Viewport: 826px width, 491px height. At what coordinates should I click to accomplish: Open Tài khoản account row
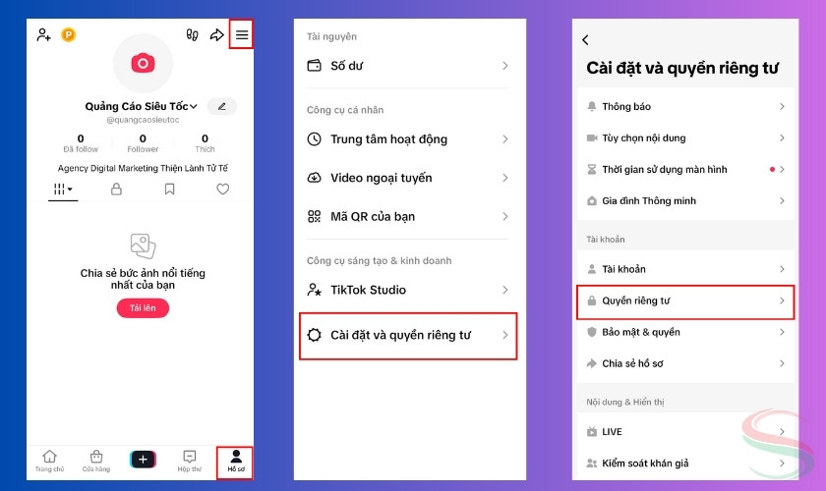685,269
